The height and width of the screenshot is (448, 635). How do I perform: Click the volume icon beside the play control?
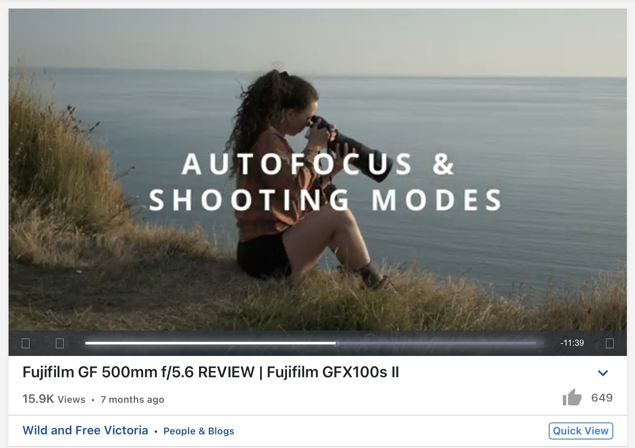60,343
